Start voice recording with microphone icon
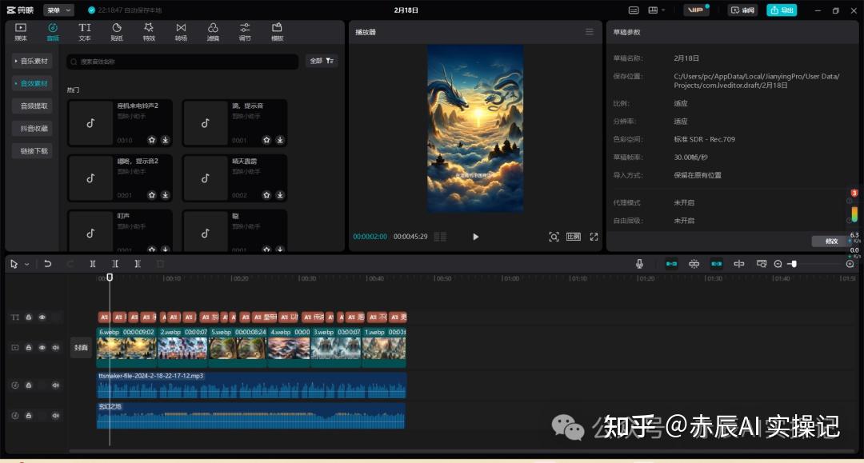Image resolution: width=864 pixels, height=463 pixels. pos(639,264)
